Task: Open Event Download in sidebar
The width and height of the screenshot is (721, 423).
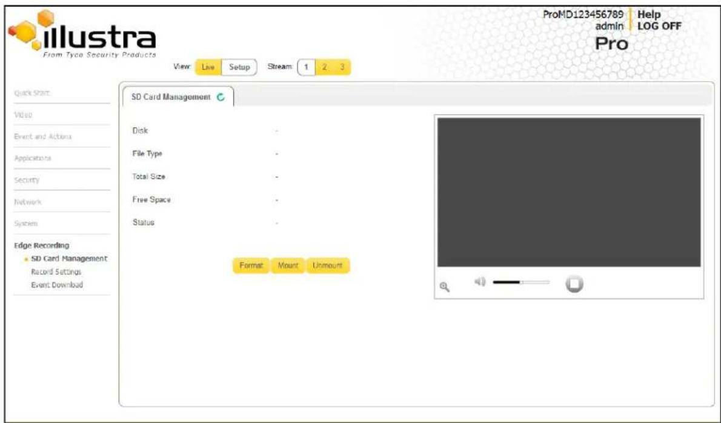Action: click(57, 285)
